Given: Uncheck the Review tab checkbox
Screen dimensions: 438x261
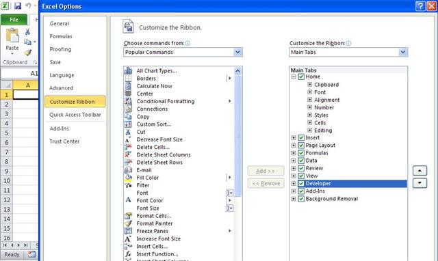Looking at the screenshot, I should pos(301,169).
